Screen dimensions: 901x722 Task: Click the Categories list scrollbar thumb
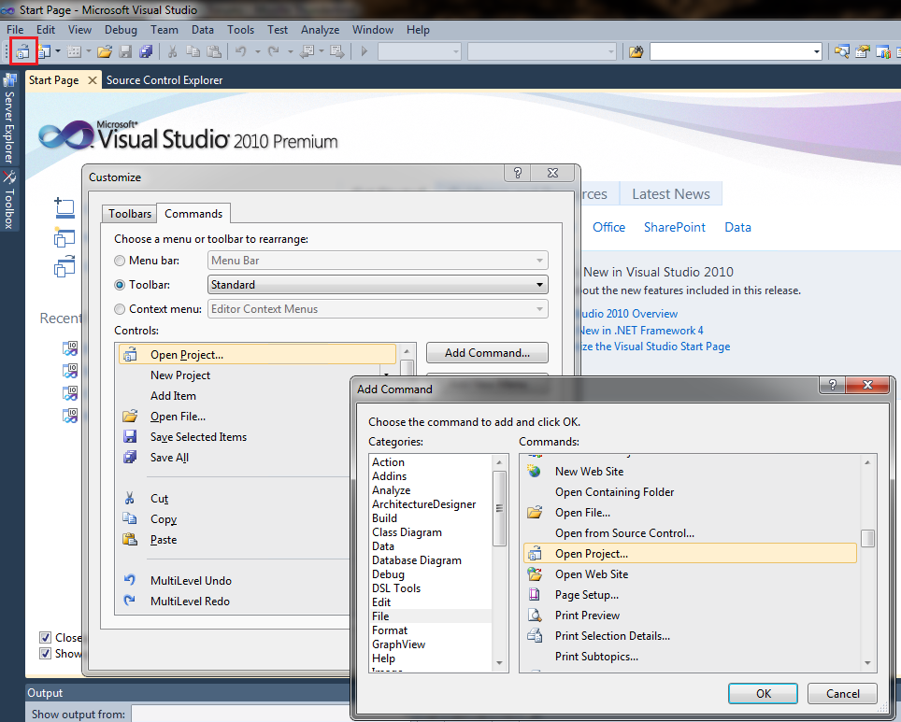pyautogui.click(x=499, y=508)
